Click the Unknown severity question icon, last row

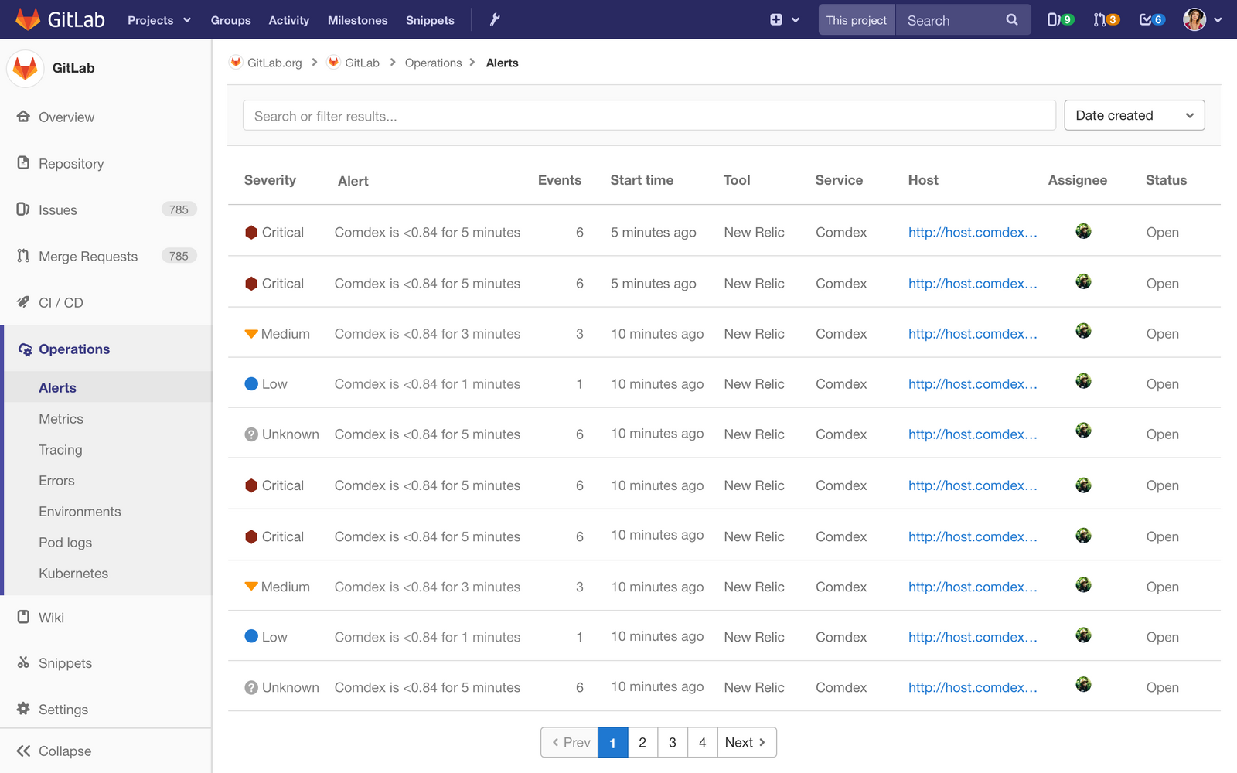point(251,687)
